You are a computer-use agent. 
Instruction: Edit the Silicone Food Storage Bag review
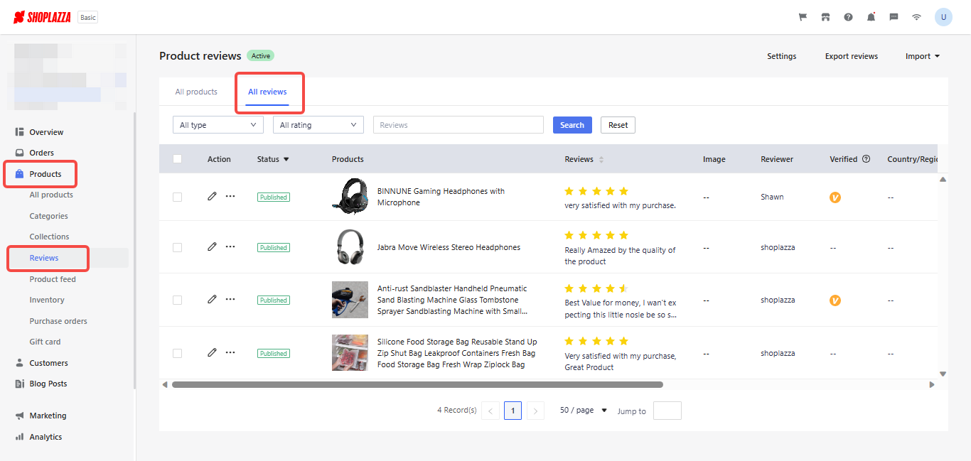(212, 353)
